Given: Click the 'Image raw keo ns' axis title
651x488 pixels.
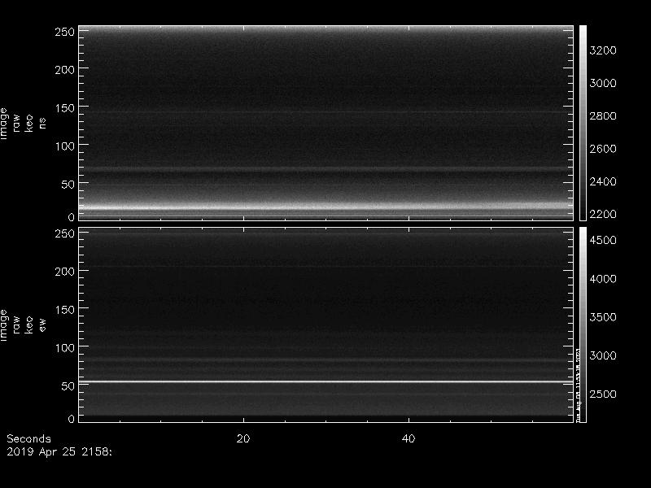Looking at the screenshot, I should coord(23,124).
